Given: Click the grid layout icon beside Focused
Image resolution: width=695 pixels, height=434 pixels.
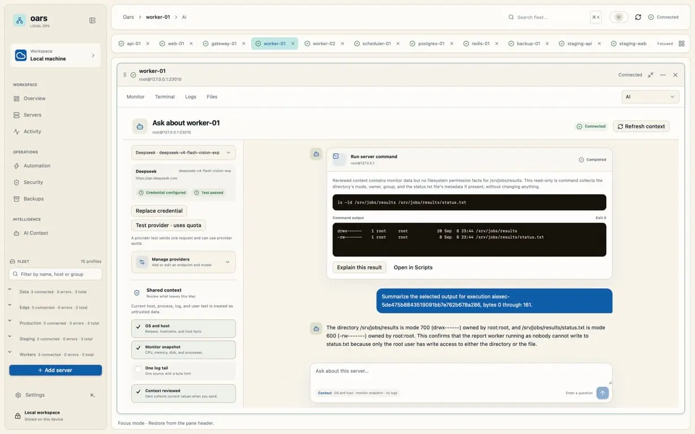Looking at the screenshot, I should pos(681,44).
